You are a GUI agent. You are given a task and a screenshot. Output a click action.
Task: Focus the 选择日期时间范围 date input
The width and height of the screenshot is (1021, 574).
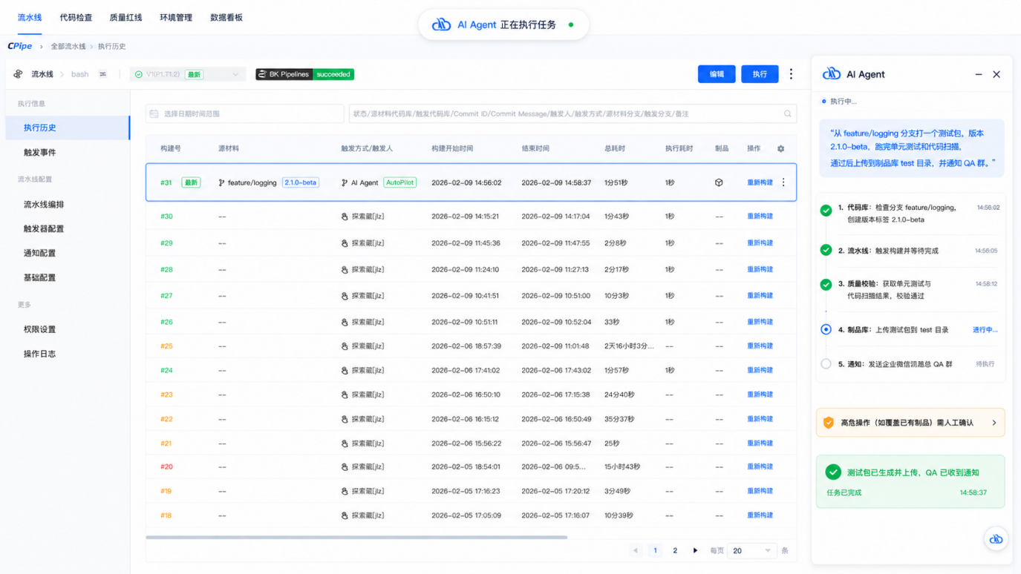244,113
